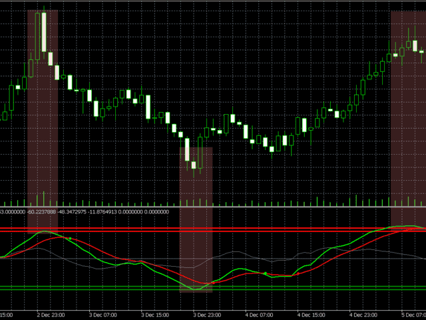The height and width of the screenshot is (320, 426).
Task: Click the green signal dot near 4 Dec 07:00
Action: pyautogui.click(x=266, y=273)
